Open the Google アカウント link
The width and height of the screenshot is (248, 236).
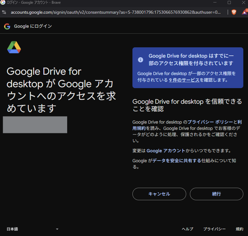pos(166,151)
